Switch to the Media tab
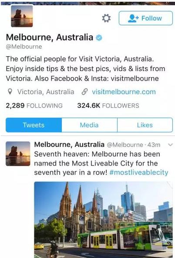Screen dimensions: 175x258 [x=89, y=125]
